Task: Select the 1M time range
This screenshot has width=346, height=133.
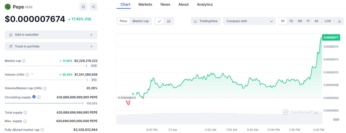Action: click(x=300, y=21)
